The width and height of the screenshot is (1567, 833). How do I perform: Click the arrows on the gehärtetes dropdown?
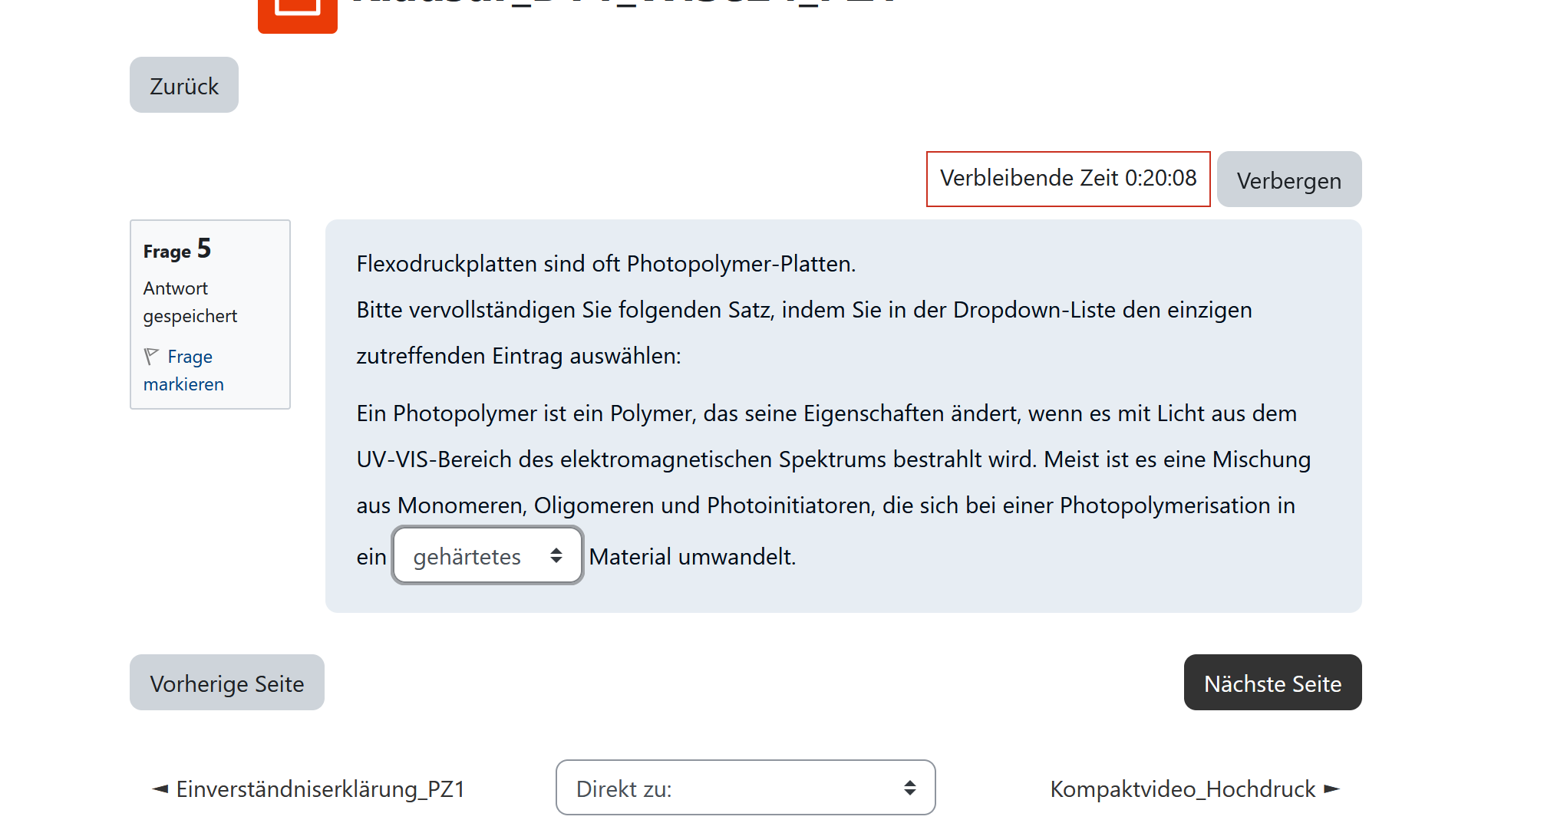[x=556, y=555]
